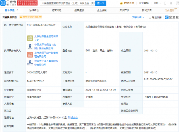Image resolution: width=179 pixels, height=132 pixels.
Task: Click the 太保私募 company logo icon
Action: (30, 38)
